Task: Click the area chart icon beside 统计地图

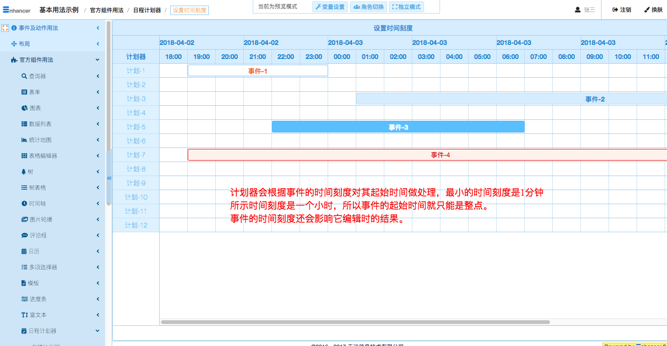Action: (x=24, y=140)
